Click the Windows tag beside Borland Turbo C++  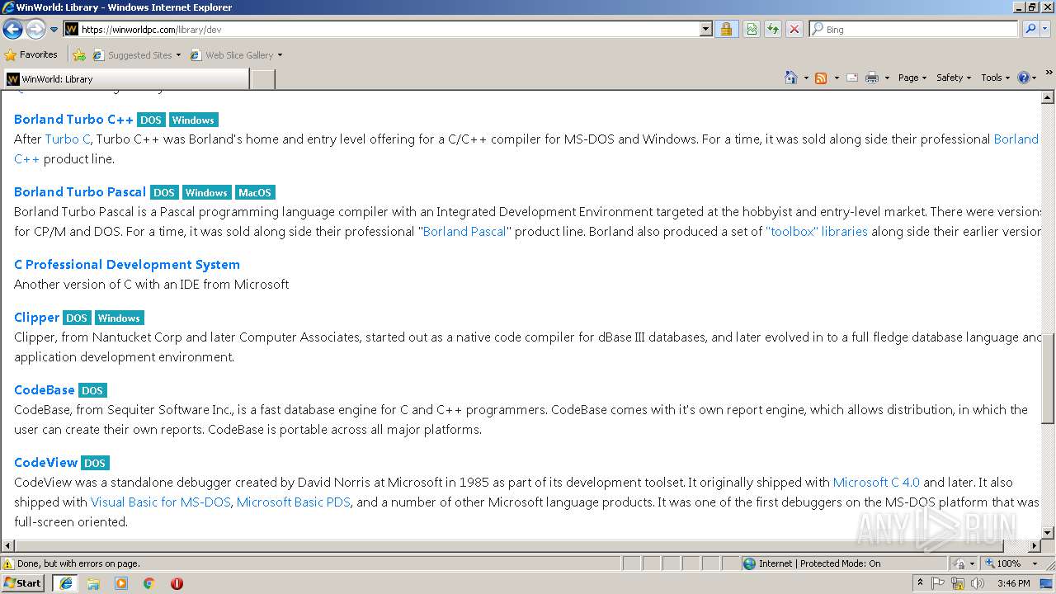(193, 120)
